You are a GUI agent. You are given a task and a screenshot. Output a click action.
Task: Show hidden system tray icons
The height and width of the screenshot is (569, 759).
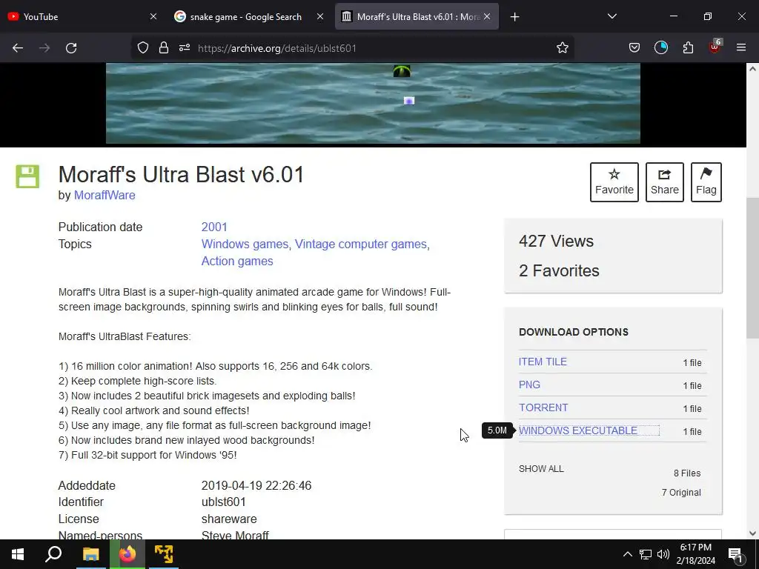pyautogui.click(x=627, y=554)
